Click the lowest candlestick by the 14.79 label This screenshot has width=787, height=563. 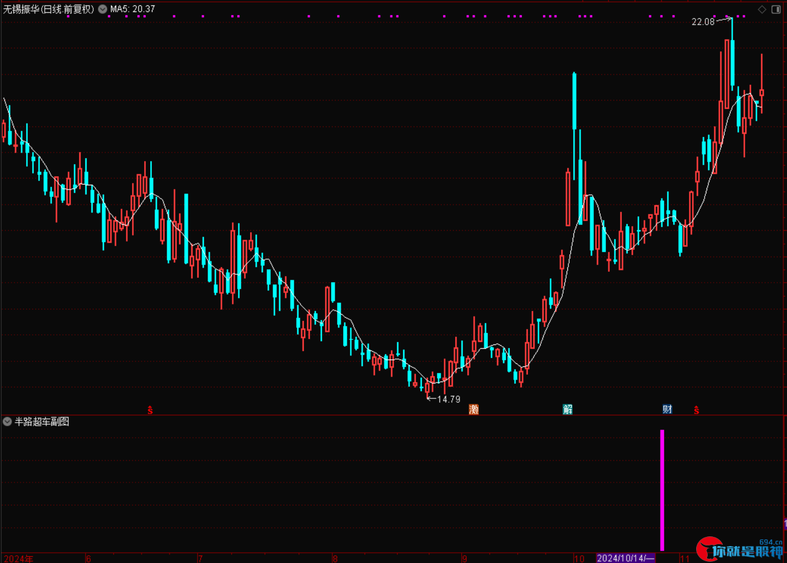click(x=427, y=387)
